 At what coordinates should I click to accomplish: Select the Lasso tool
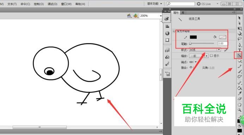239,38
